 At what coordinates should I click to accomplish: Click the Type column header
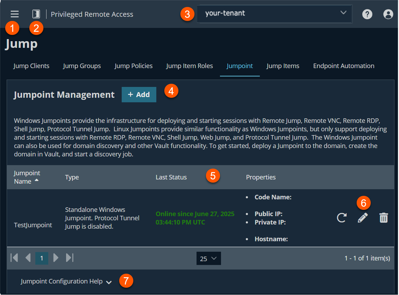click(x=72, y=177)
